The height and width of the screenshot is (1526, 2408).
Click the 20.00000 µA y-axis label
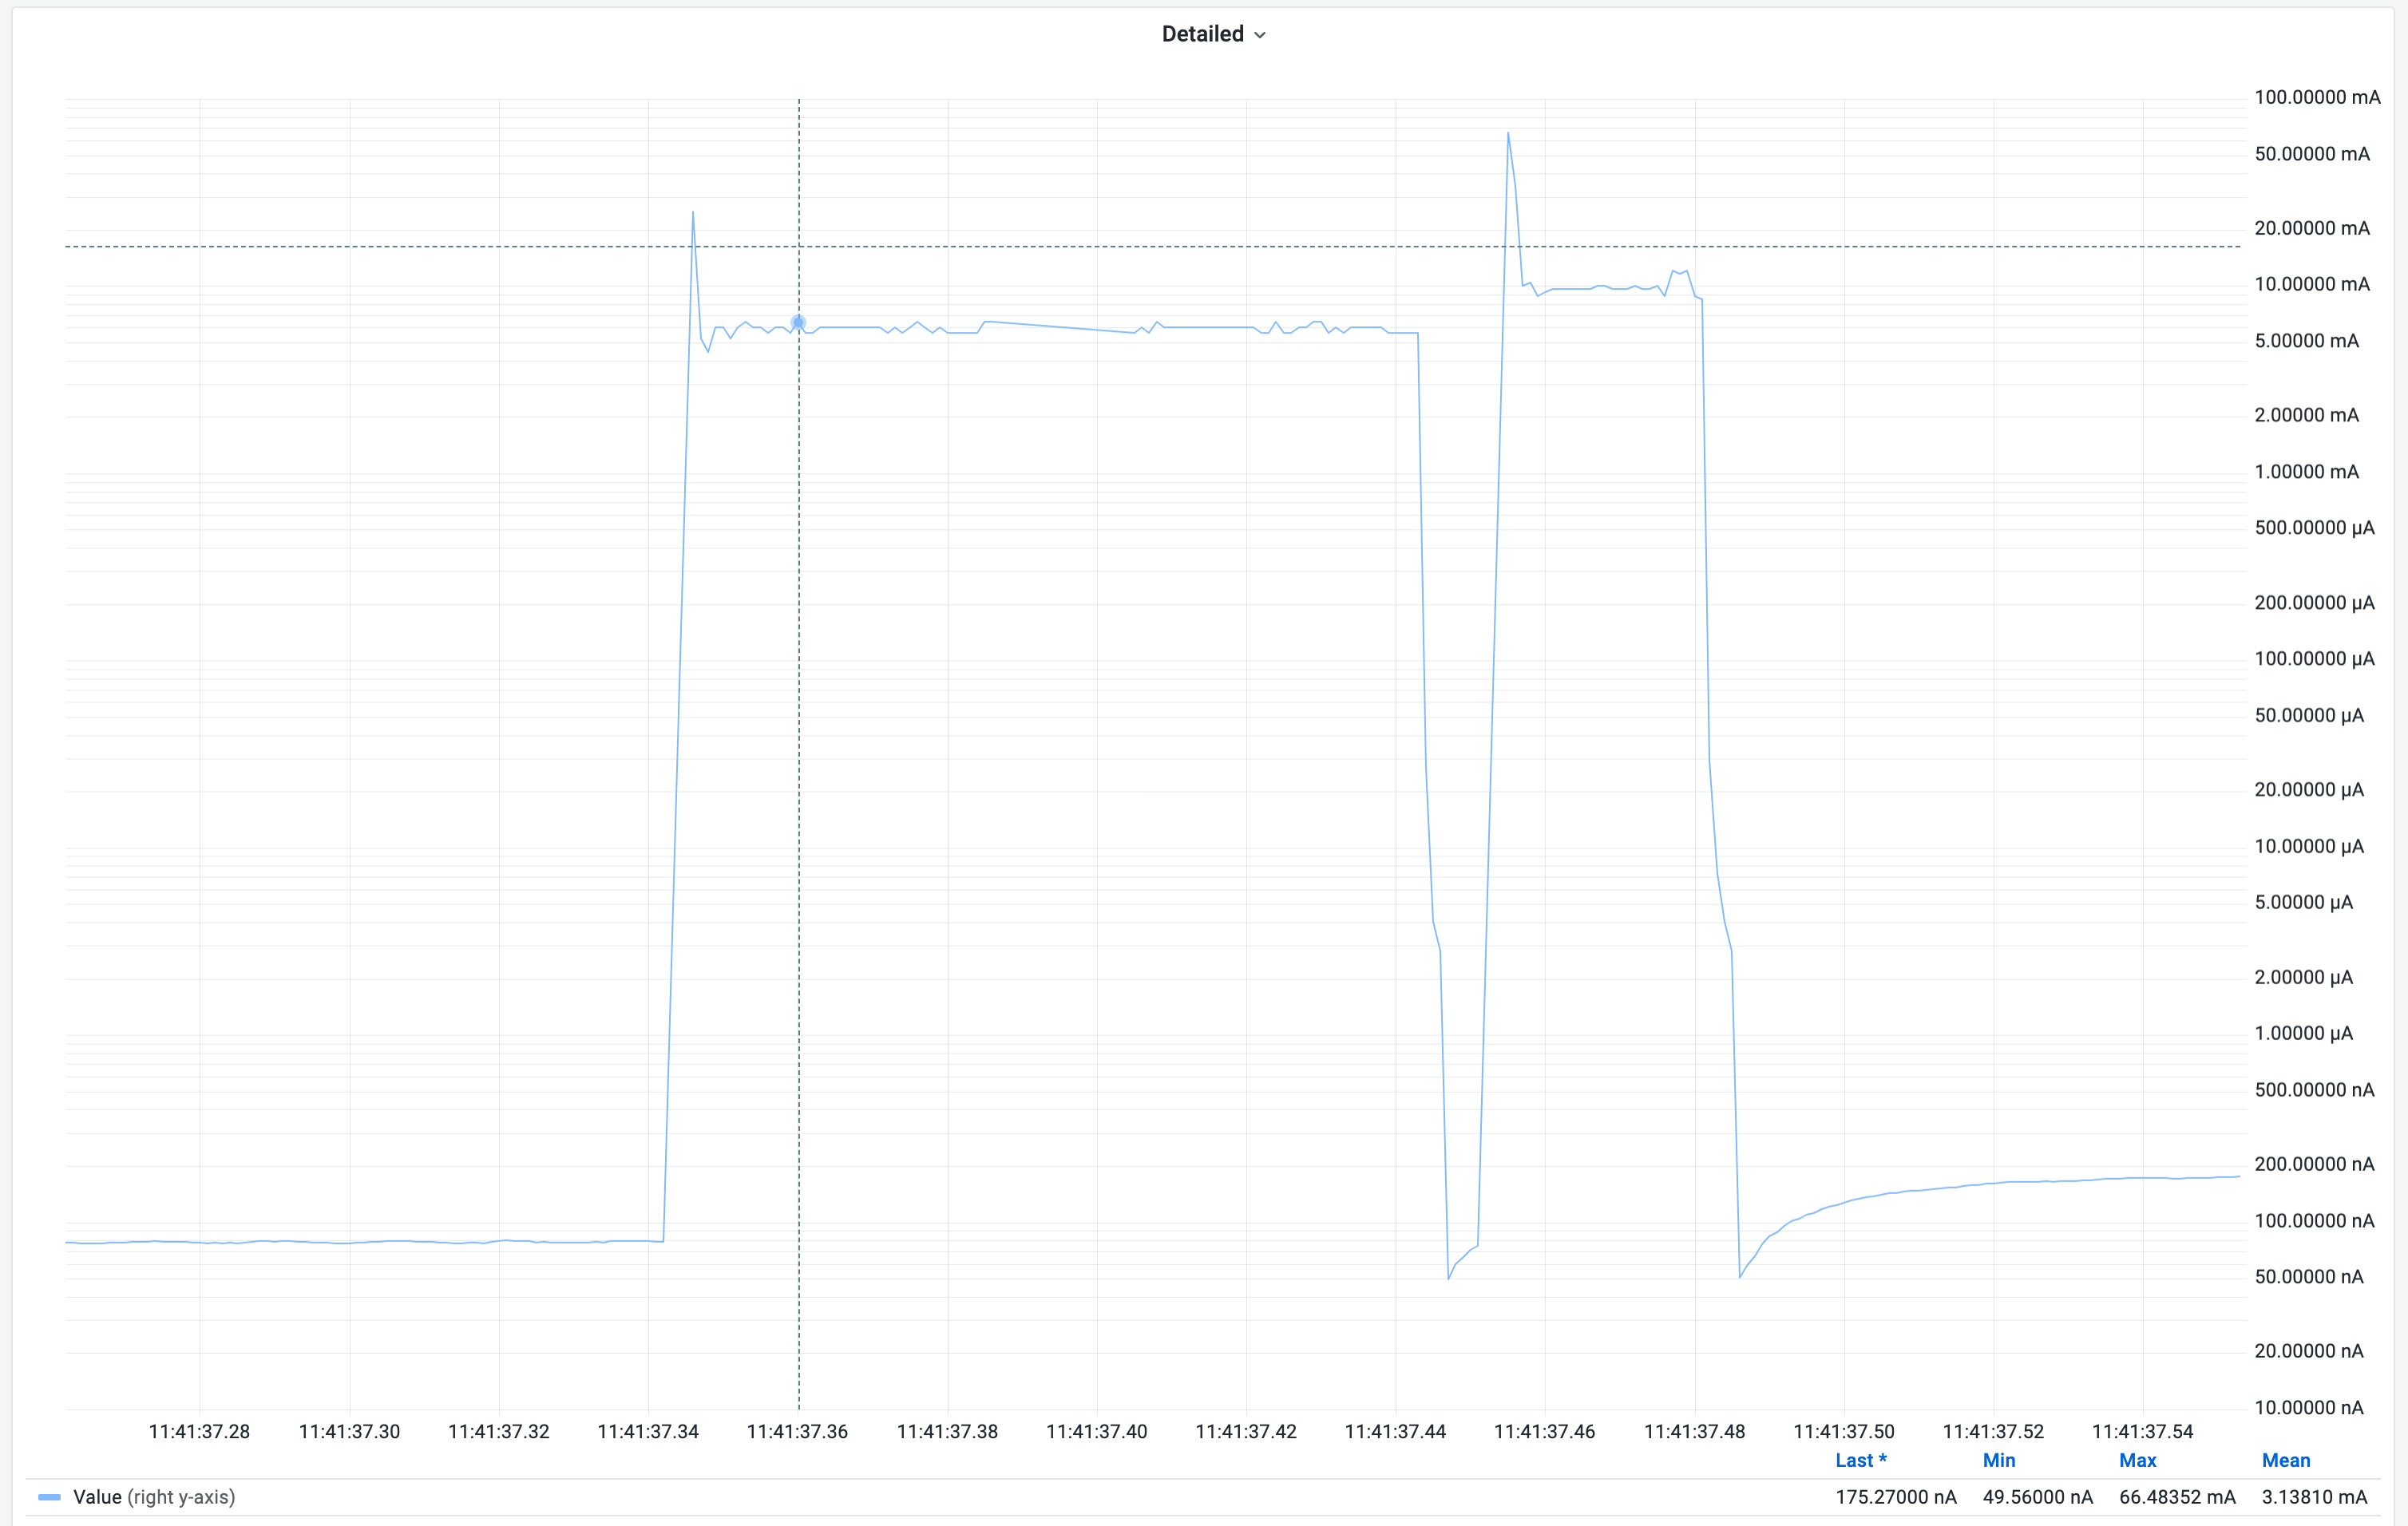pos(2309,789)
